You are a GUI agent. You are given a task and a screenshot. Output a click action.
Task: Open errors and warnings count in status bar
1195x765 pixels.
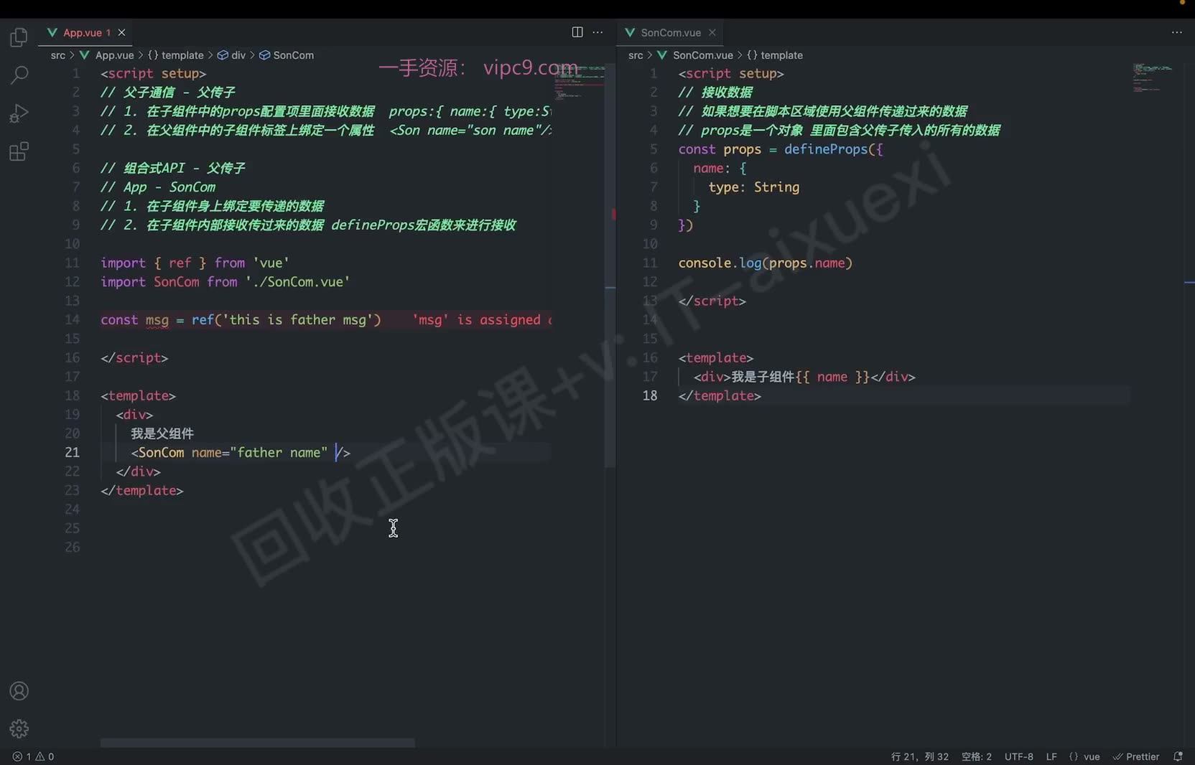click(x=33, y=756)
